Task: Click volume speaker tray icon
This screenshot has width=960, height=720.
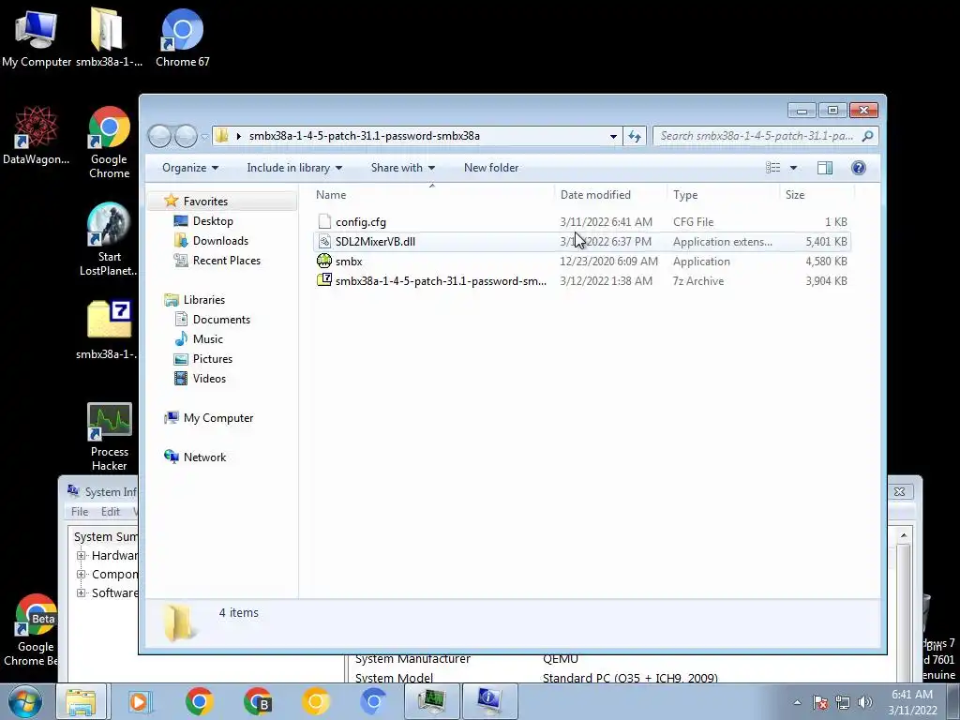Action: 865,702
